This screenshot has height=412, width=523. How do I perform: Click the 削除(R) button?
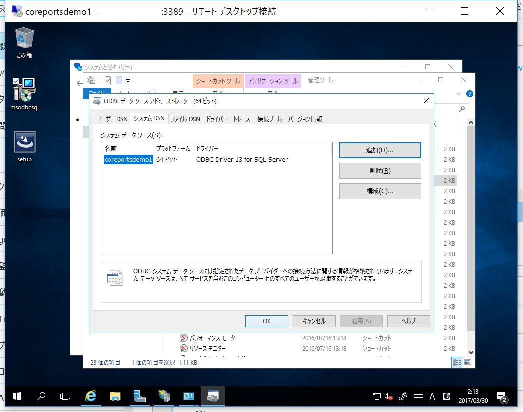pos(380,171)
